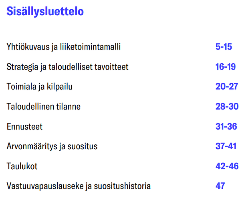The height and width of the screenshot is (200, 246).
Task: Select page range 37-41
Action: click(x=226, y=146)
